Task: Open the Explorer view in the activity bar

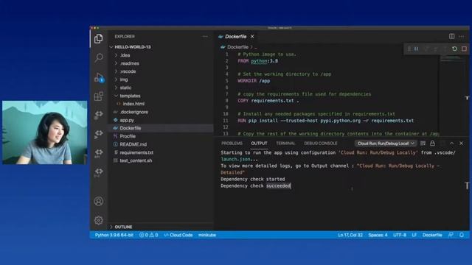Action: [x=98, y=39]
